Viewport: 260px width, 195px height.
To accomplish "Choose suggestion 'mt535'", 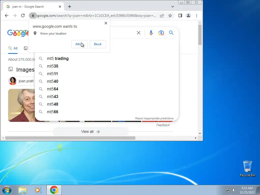I will point(107,66).
